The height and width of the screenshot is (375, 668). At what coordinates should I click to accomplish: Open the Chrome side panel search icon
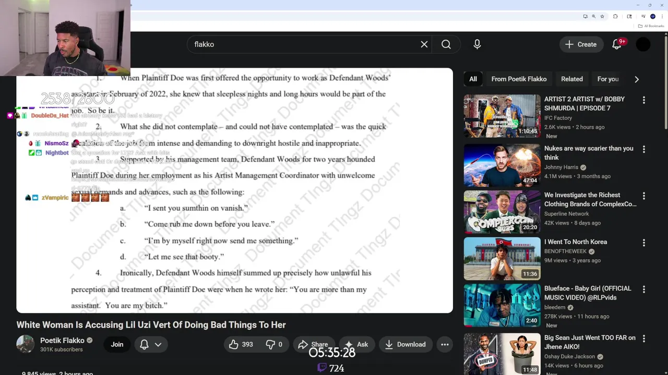click(x=629, y=16)
